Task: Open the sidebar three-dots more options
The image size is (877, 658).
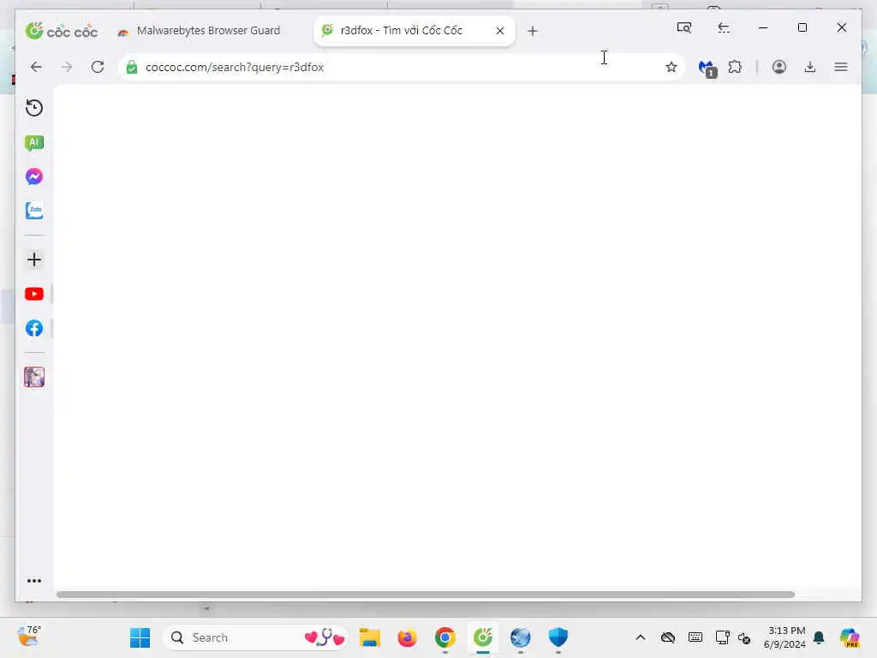Action: [x=34, y=581]
